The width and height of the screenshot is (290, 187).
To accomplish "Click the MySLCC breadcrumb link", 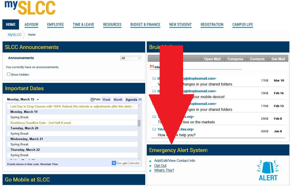I will click(15, 34).
